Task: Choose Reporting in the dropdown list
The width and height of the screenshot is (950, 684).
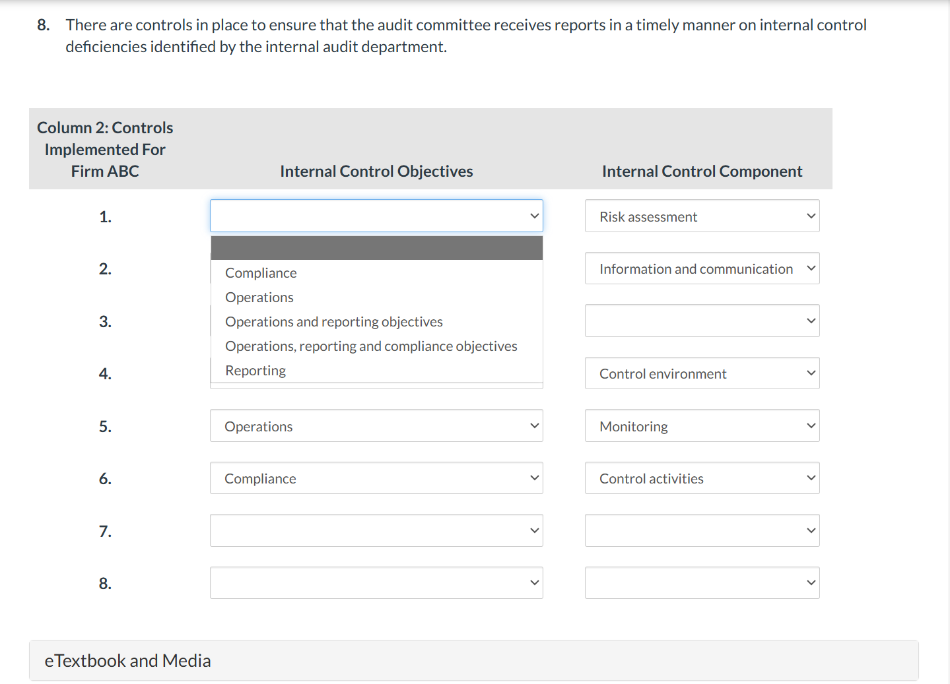Action: [376, 370]
